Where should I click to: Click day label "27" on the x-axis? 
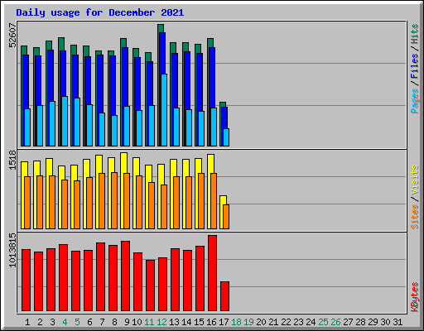[348, 322]
